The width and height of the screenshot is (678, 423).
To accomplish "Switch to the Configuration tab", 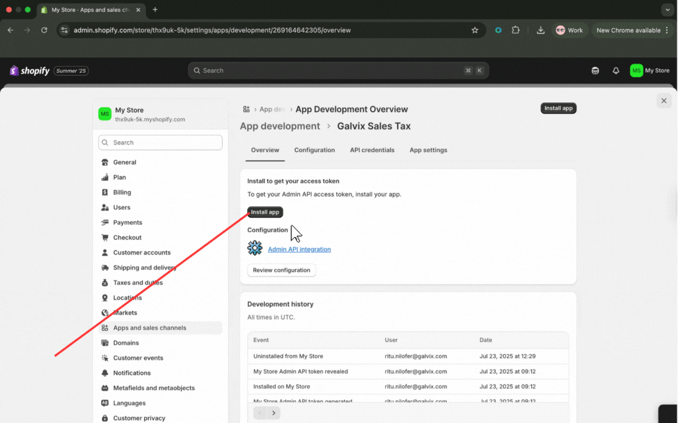I will (314, 150).
